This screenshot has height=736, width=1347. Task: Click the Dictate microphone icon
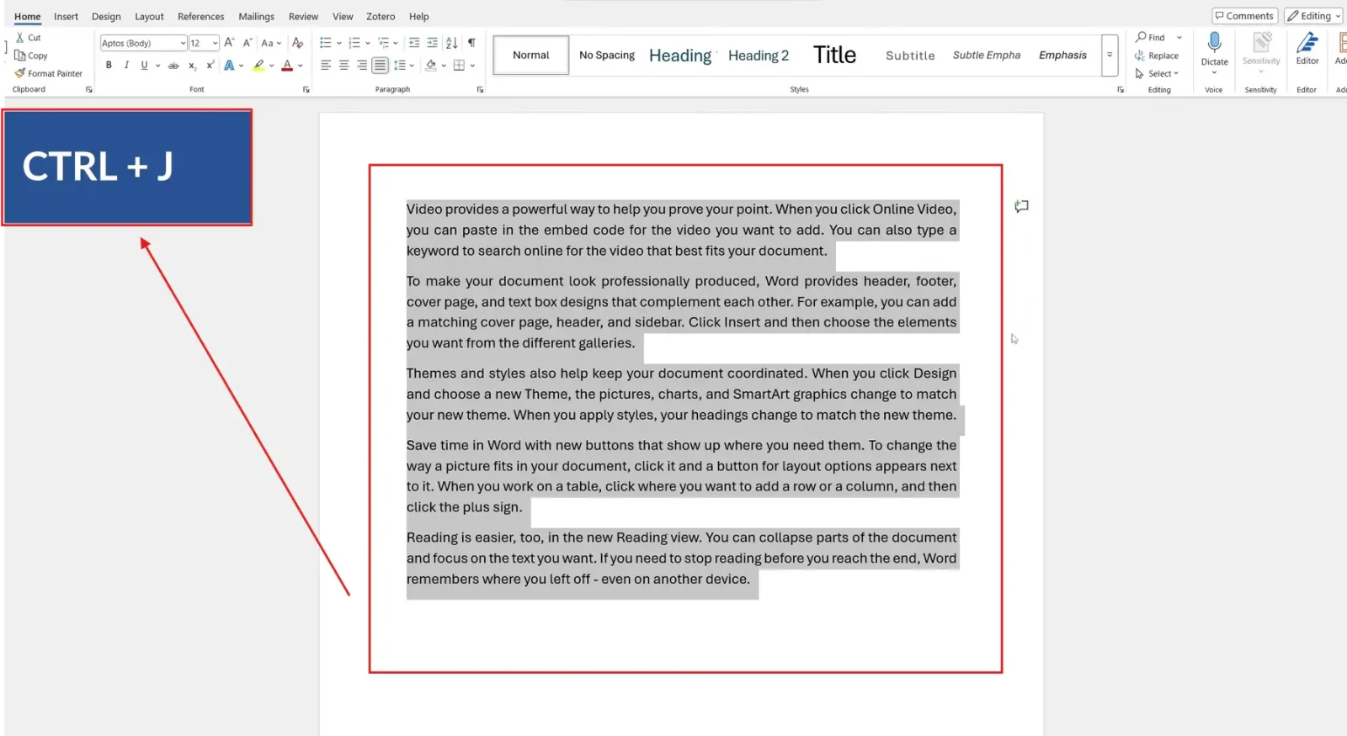coord(1214,43)
